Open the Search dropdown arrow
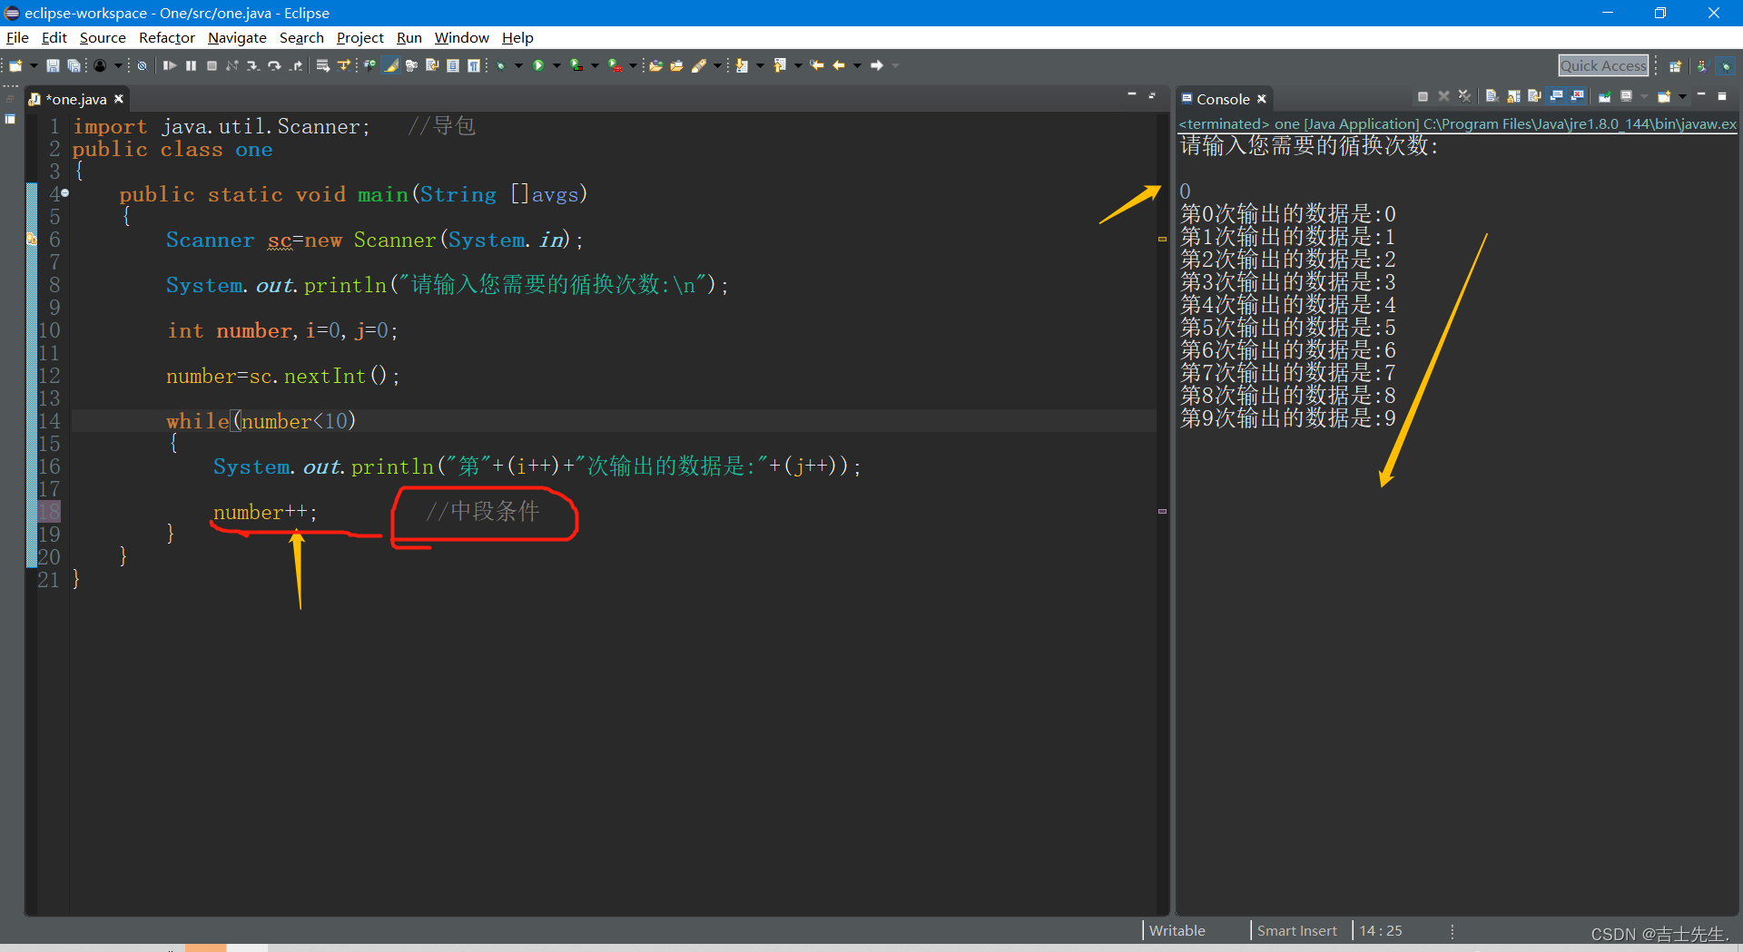 tap(717, 65)
